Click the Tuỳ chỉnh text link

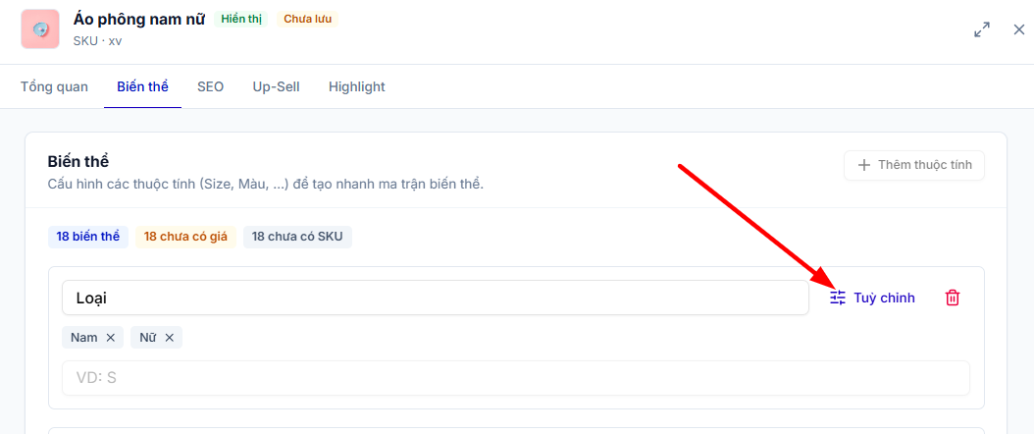click(x=884, y=298)
